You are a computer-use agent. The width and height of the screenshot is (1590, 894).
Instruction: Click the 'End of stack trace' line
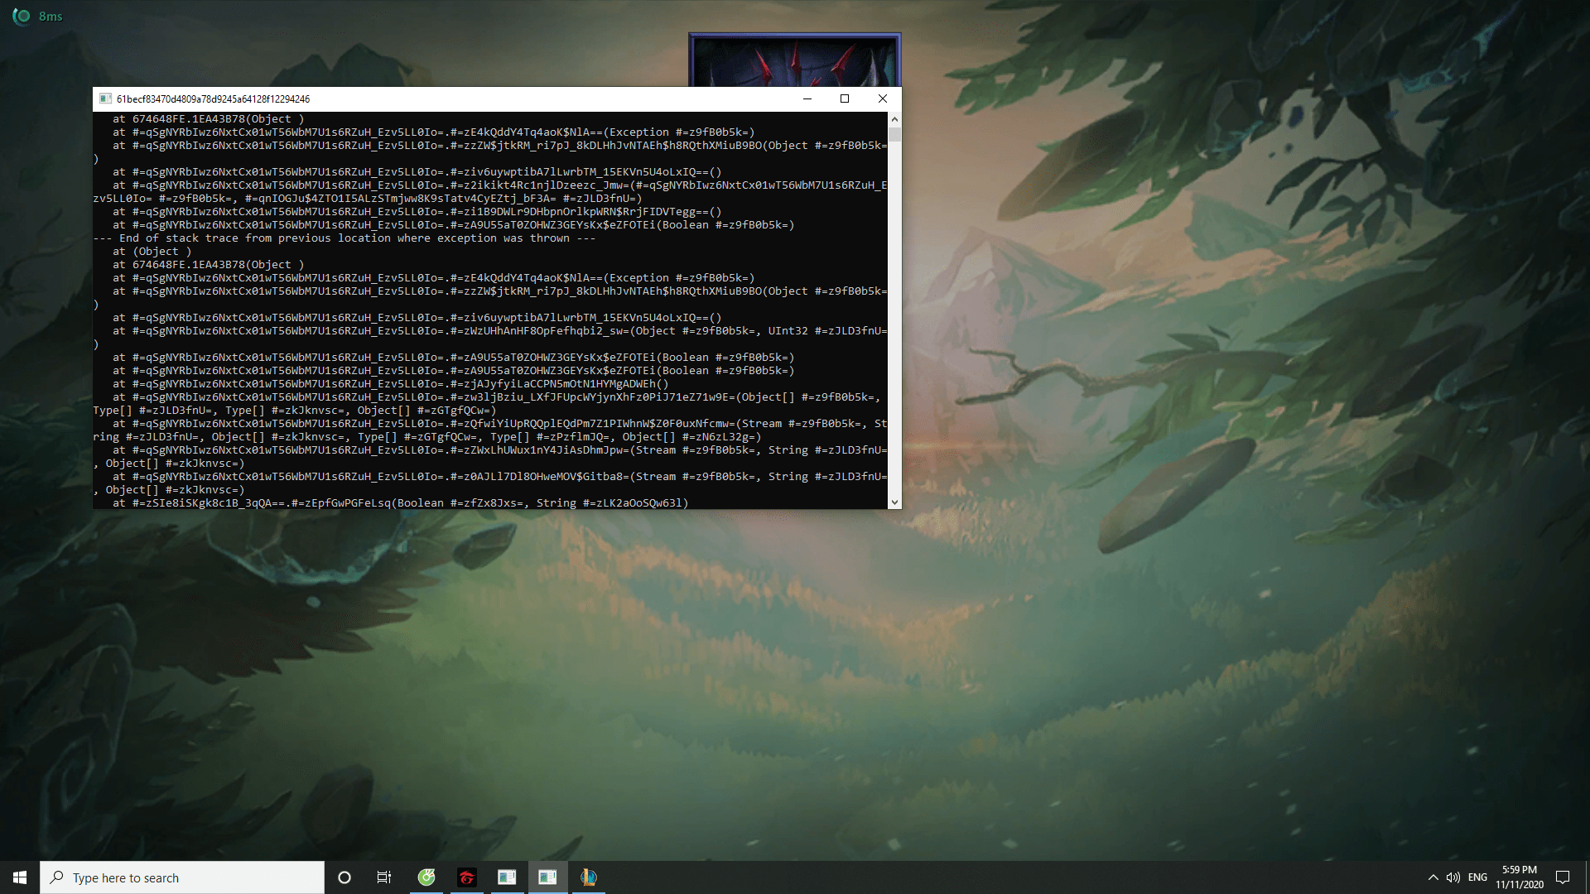(344, 238)
